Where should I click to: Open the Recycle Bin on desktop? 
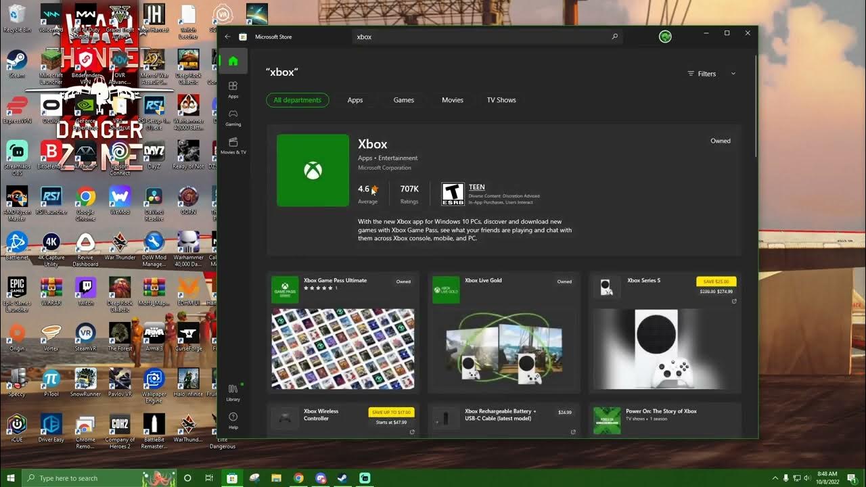pyautogui.click(x=17, y=18)
